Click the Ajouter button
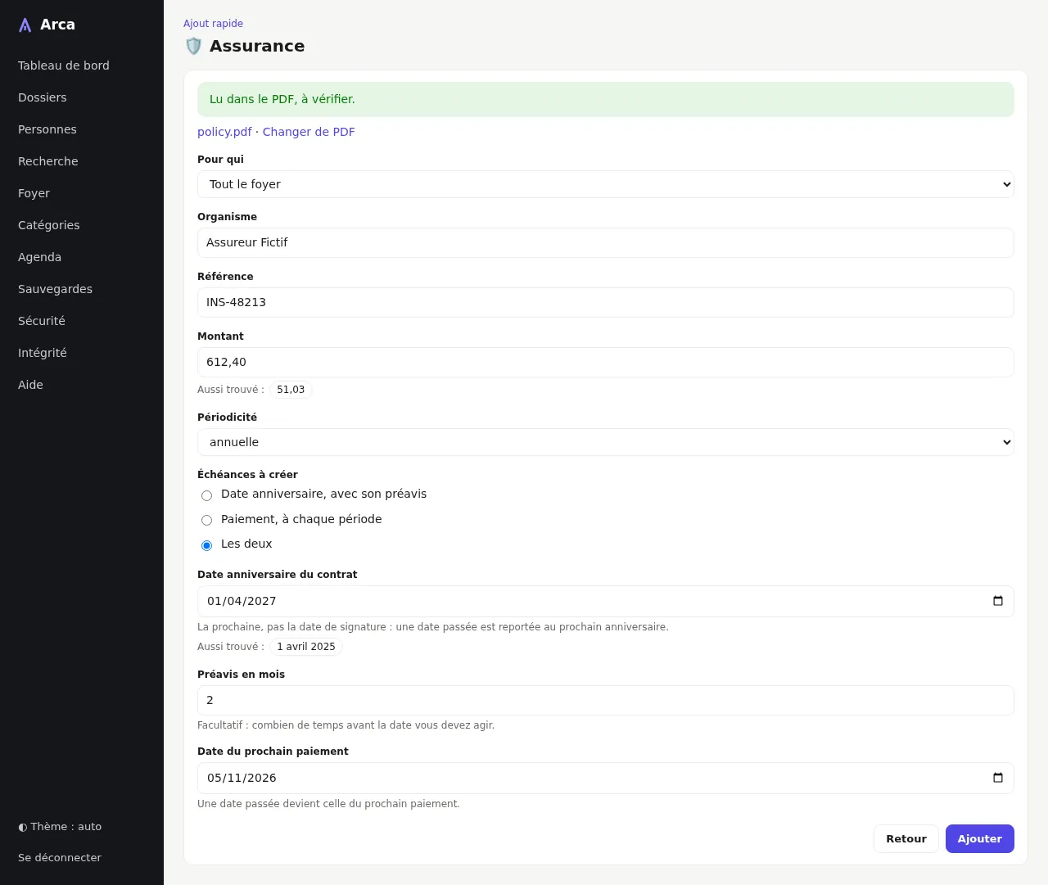Viewport: 1048px width, 885px height. (x=980, y=838)
